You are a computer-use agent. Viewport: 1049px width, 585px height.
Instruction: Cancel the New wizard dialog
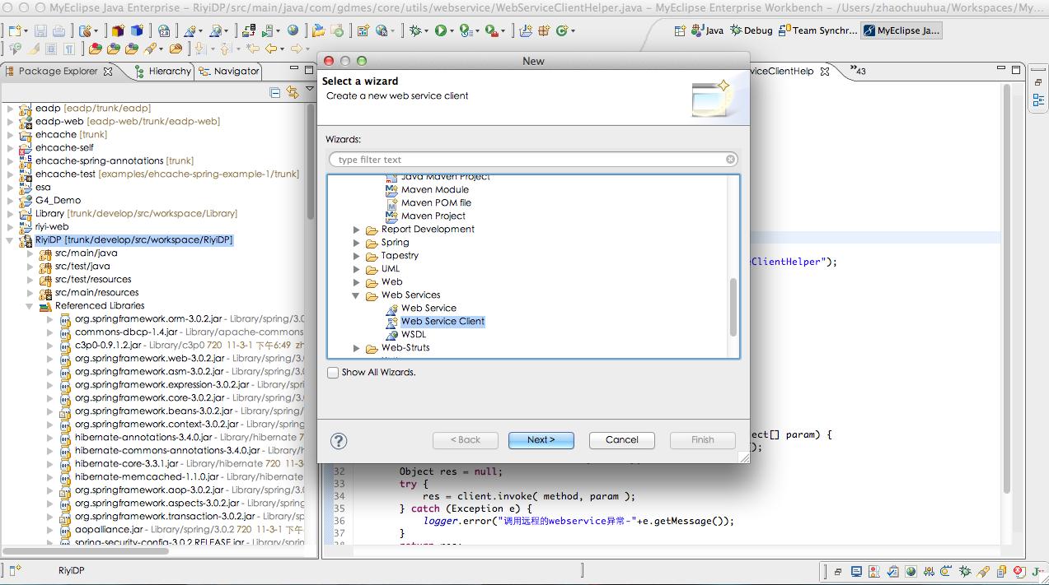(x=621, y=440)
